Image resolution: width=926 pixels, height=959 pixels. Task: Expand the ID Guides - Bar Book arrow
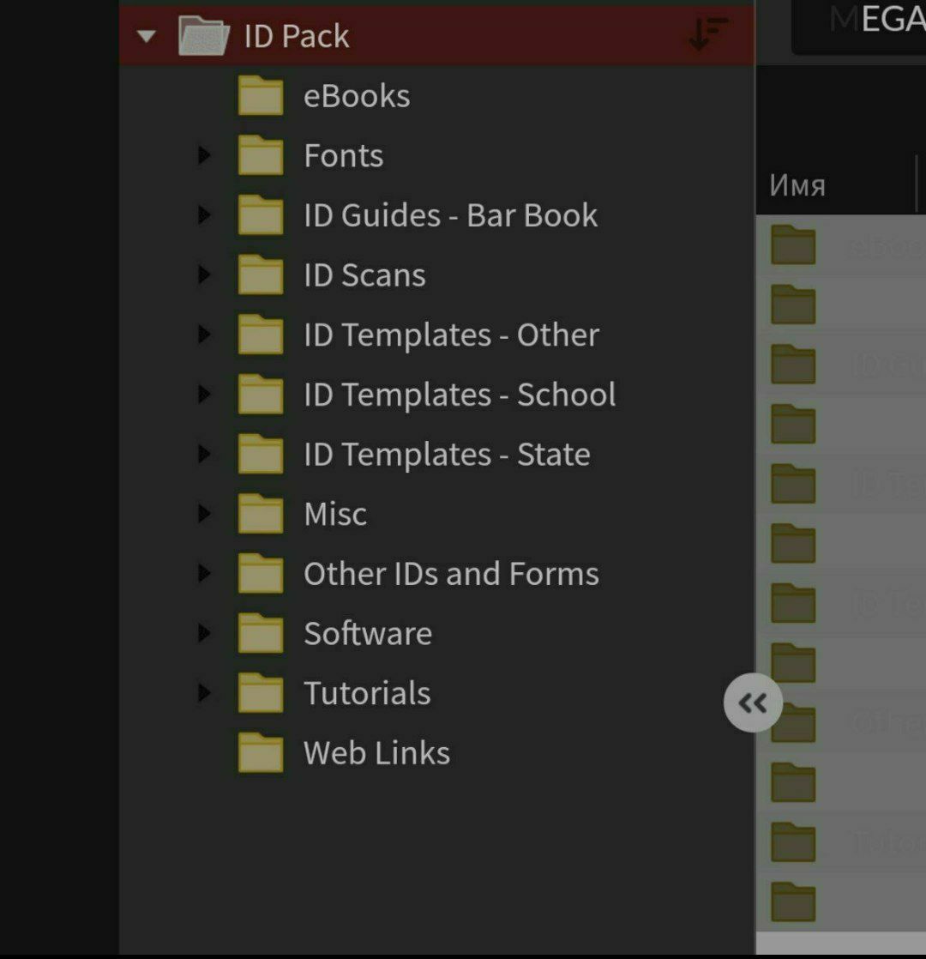point(204,215)
